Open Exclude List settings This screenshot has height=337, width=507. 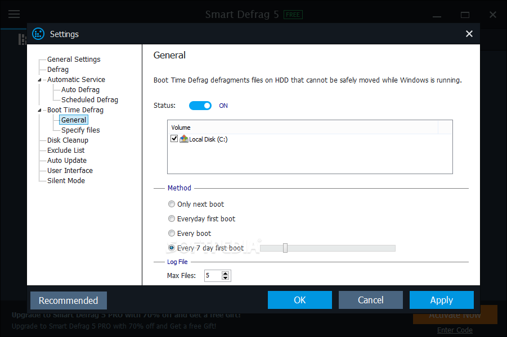[66, 150]
